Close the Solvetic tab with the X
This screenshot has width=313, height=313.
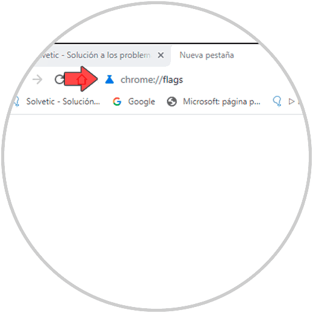pos(161,55)
